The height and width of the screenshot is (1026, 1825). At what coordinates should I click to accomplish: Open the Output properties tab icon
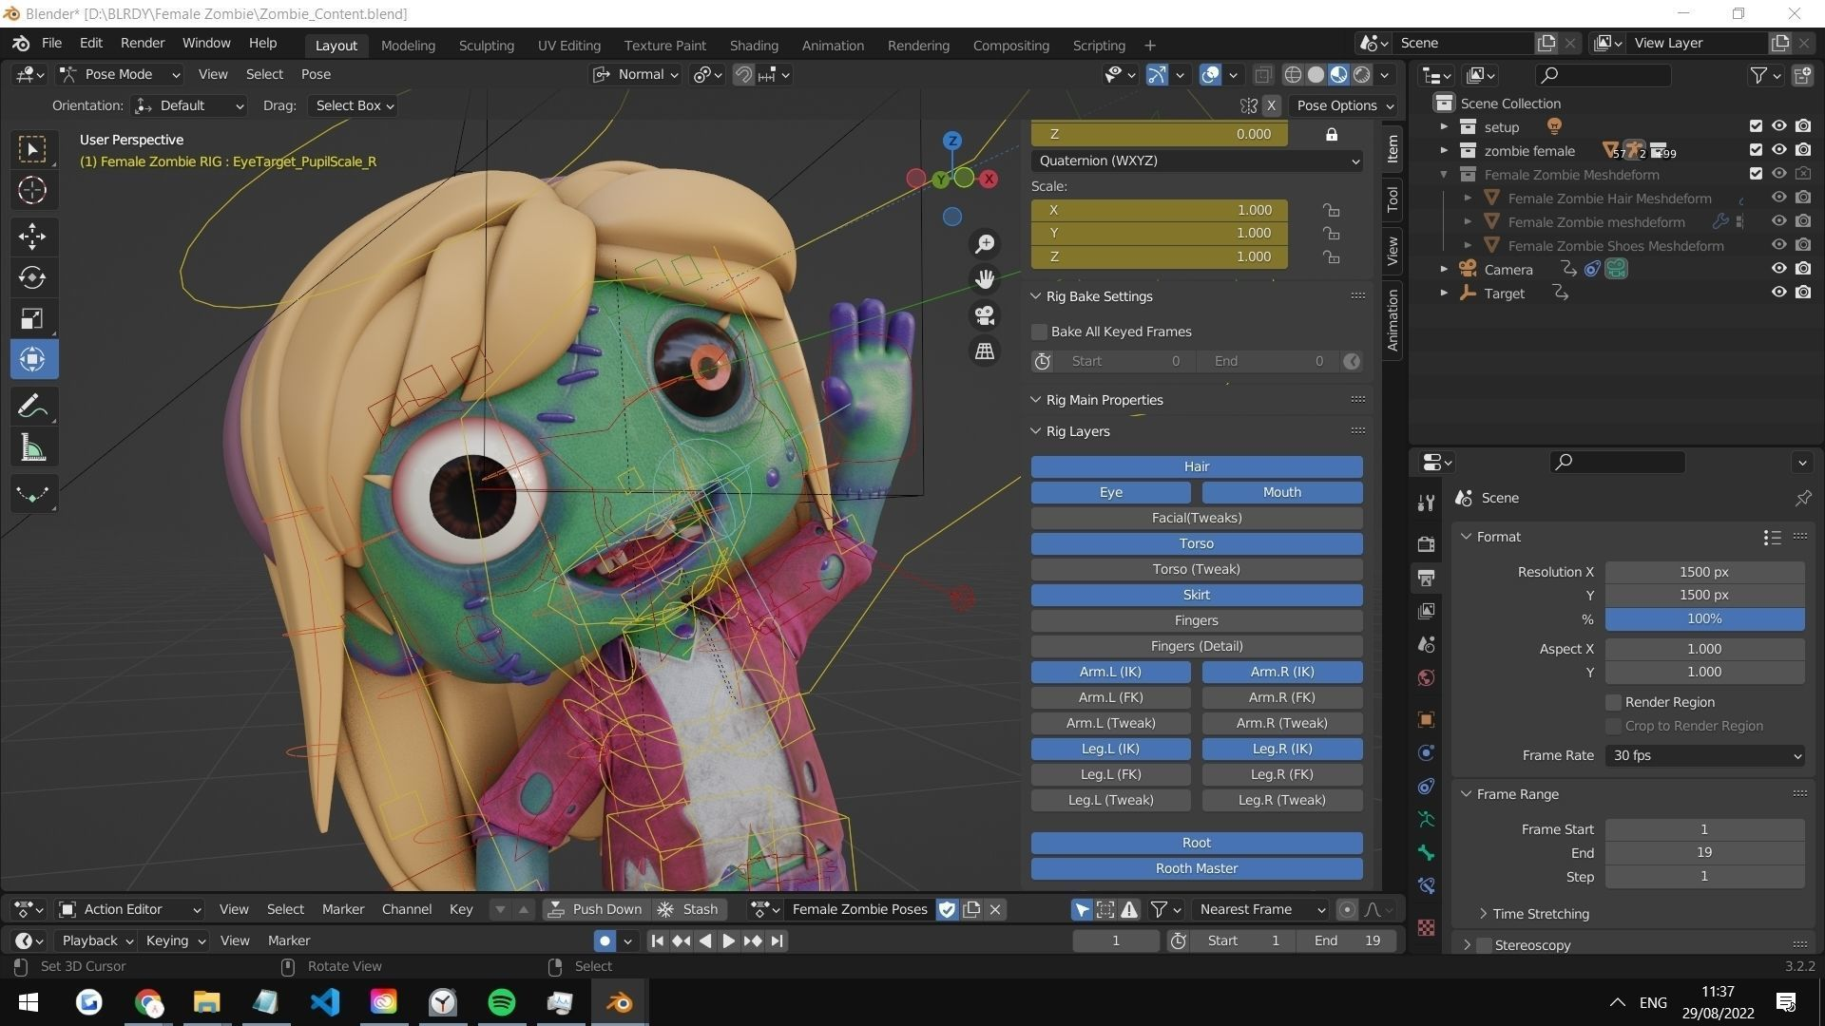pos(1426,578)
